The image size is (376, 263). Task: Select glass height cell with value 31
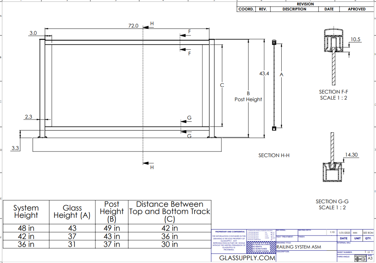pyautogui.click(x=72, y=244)
